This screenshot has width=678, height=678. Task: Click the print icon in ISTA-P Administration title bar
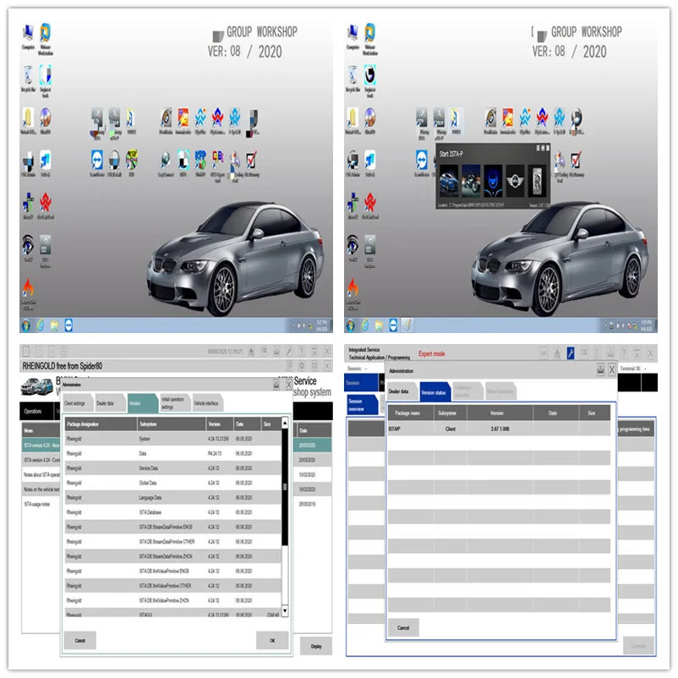tap(600, 369)
